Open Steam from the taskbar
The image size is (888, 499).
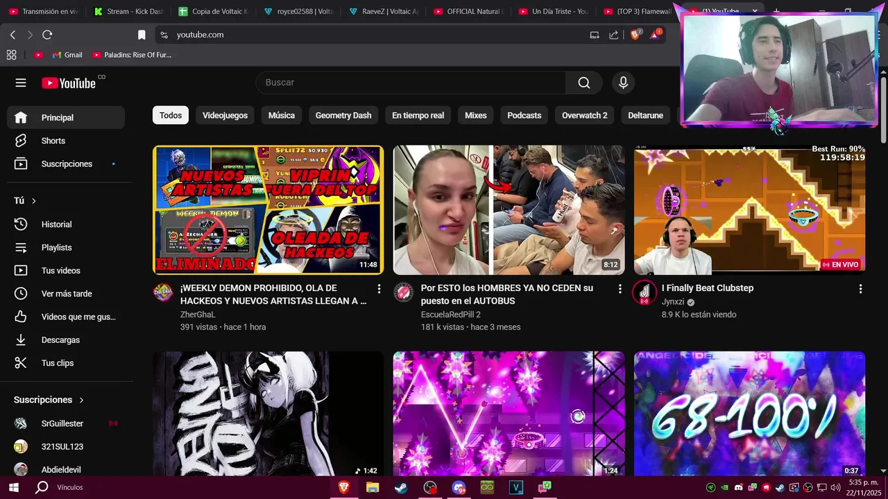click(401, 487)
